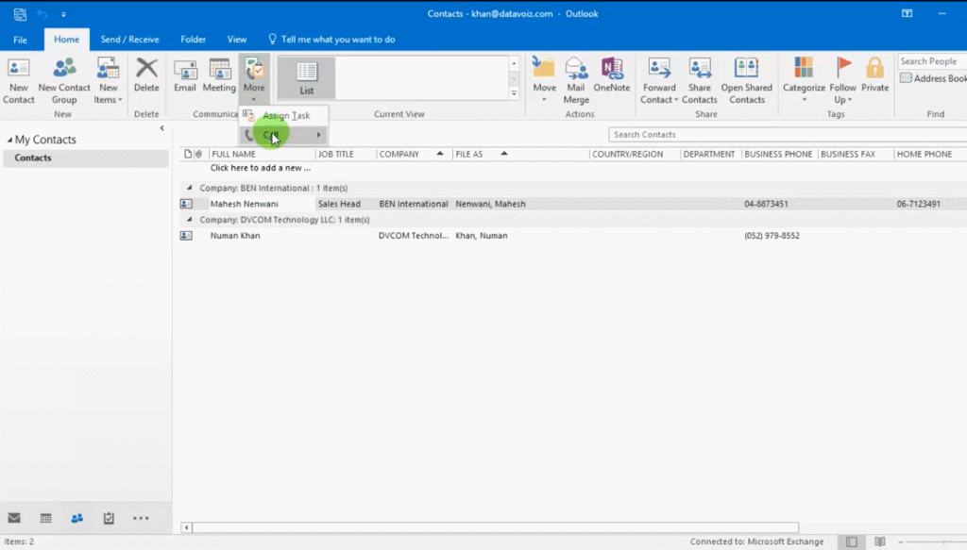The image size is (967, 550).
Task: Open the Follow Up flag menu
Action: [842, 81]
